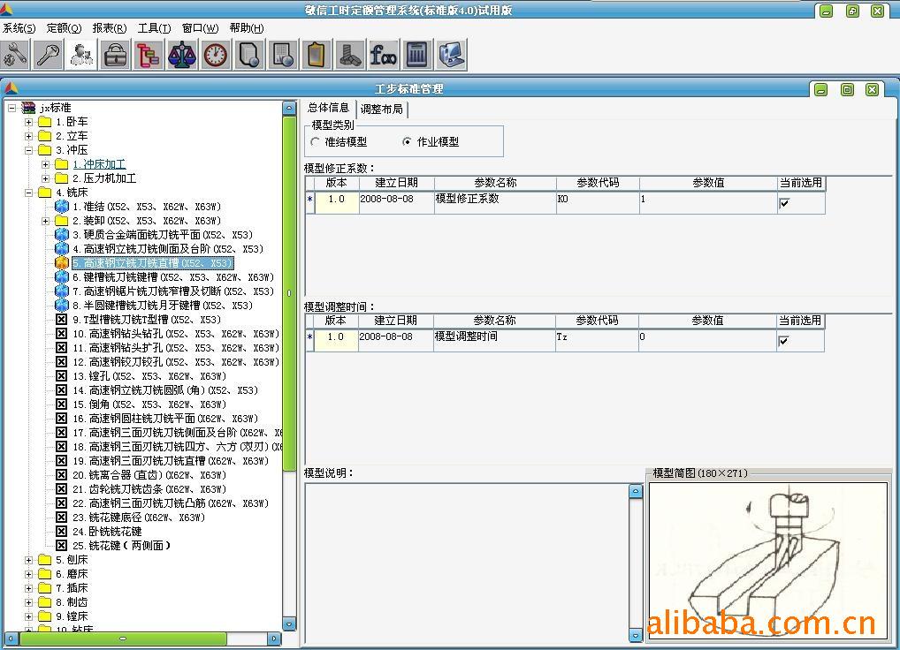Expand the 2. 立车 folder
Screen dimensions: 900x650
coord(28,136)
